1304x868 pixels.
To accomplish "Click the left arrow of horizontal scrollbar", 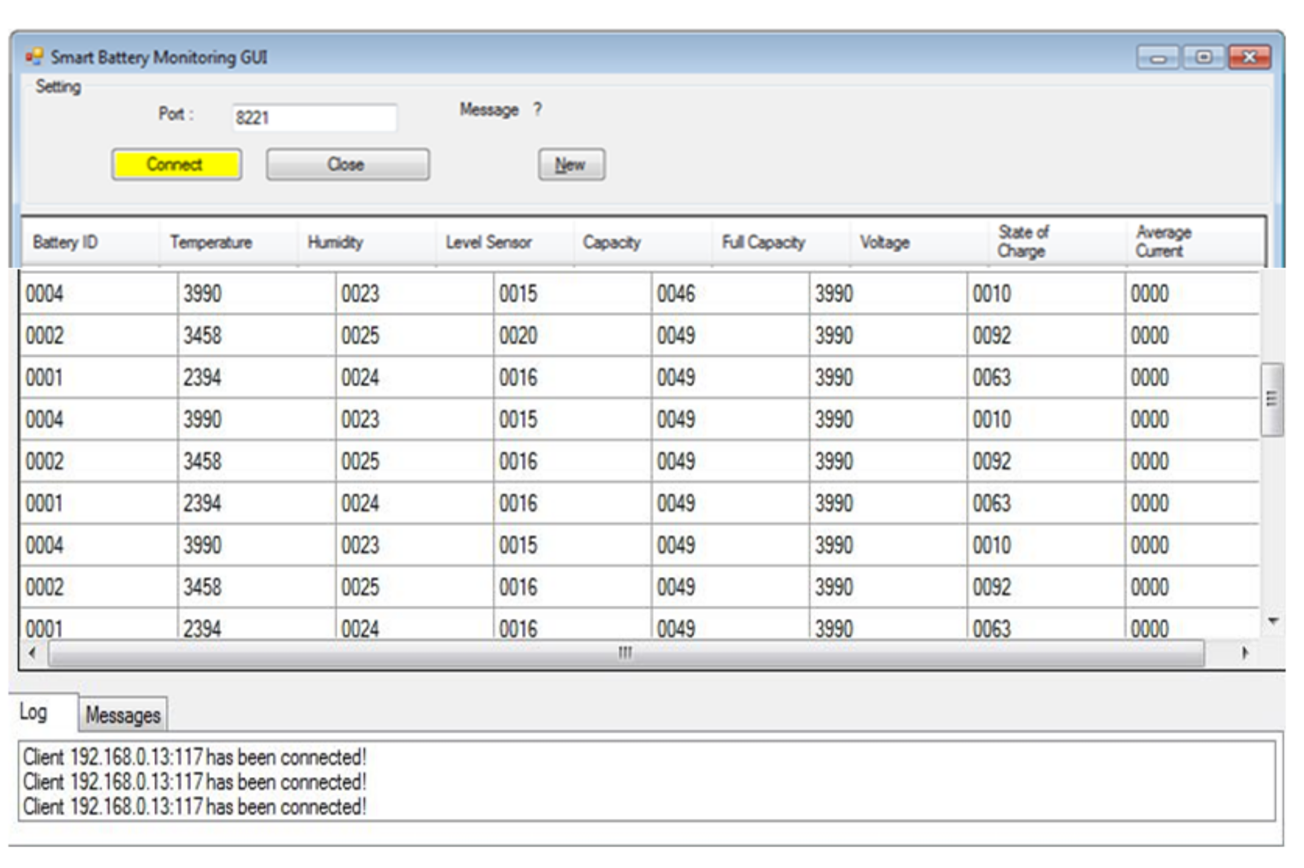I will pyautogui.click(x=33, y=653).
